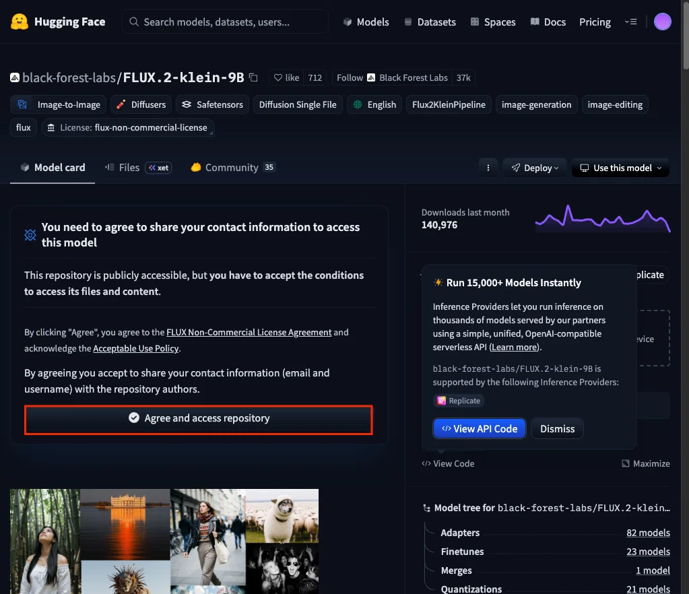Open the navigation overflow menu icon

tap(630, 22)
